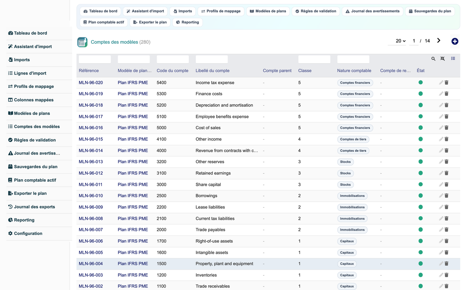Sort by Classe column header
Image resolution: width=469 pixels, height=290 pixels.
pyautogui.click(x=305, y=71)
